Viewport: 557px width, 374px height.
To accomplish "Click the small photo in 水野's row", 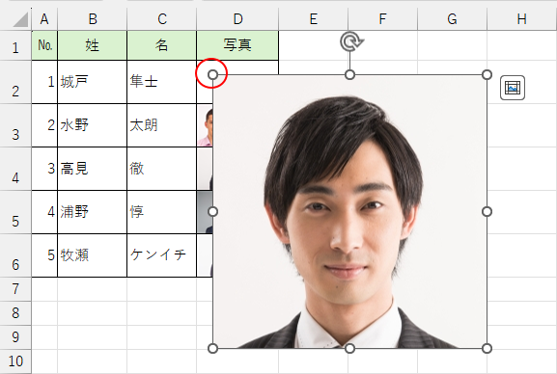I will [x=205, y=125].
